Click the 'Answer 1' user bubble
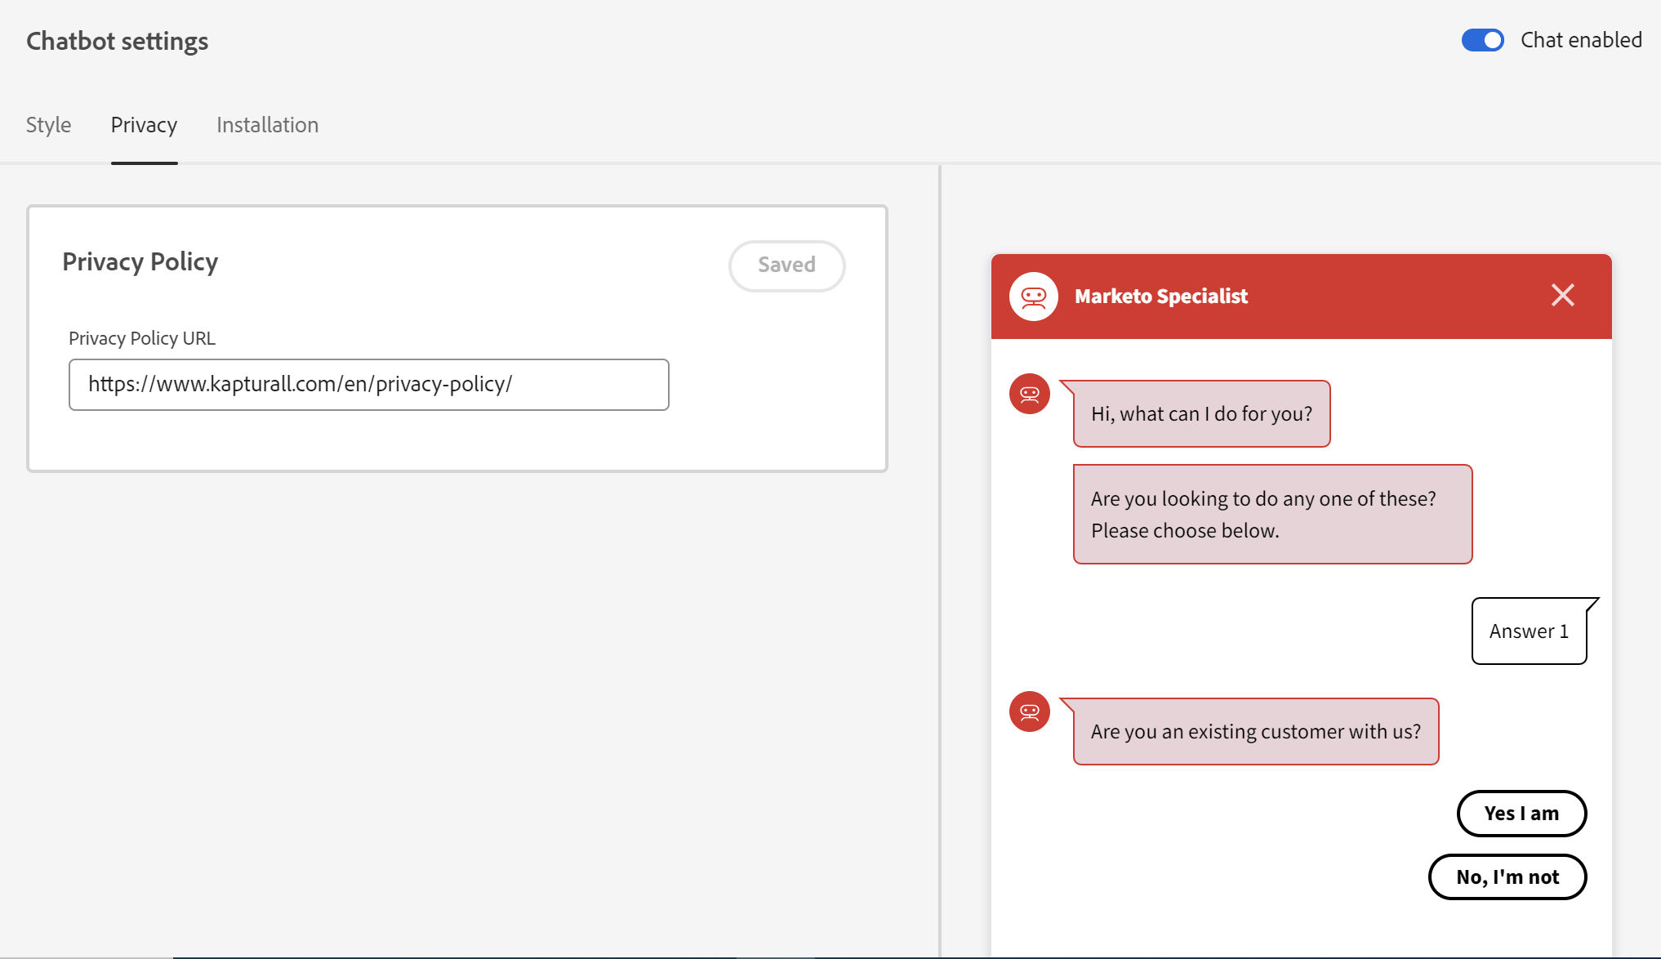The image size is (1661, 959). click(x=1528, y=631)
